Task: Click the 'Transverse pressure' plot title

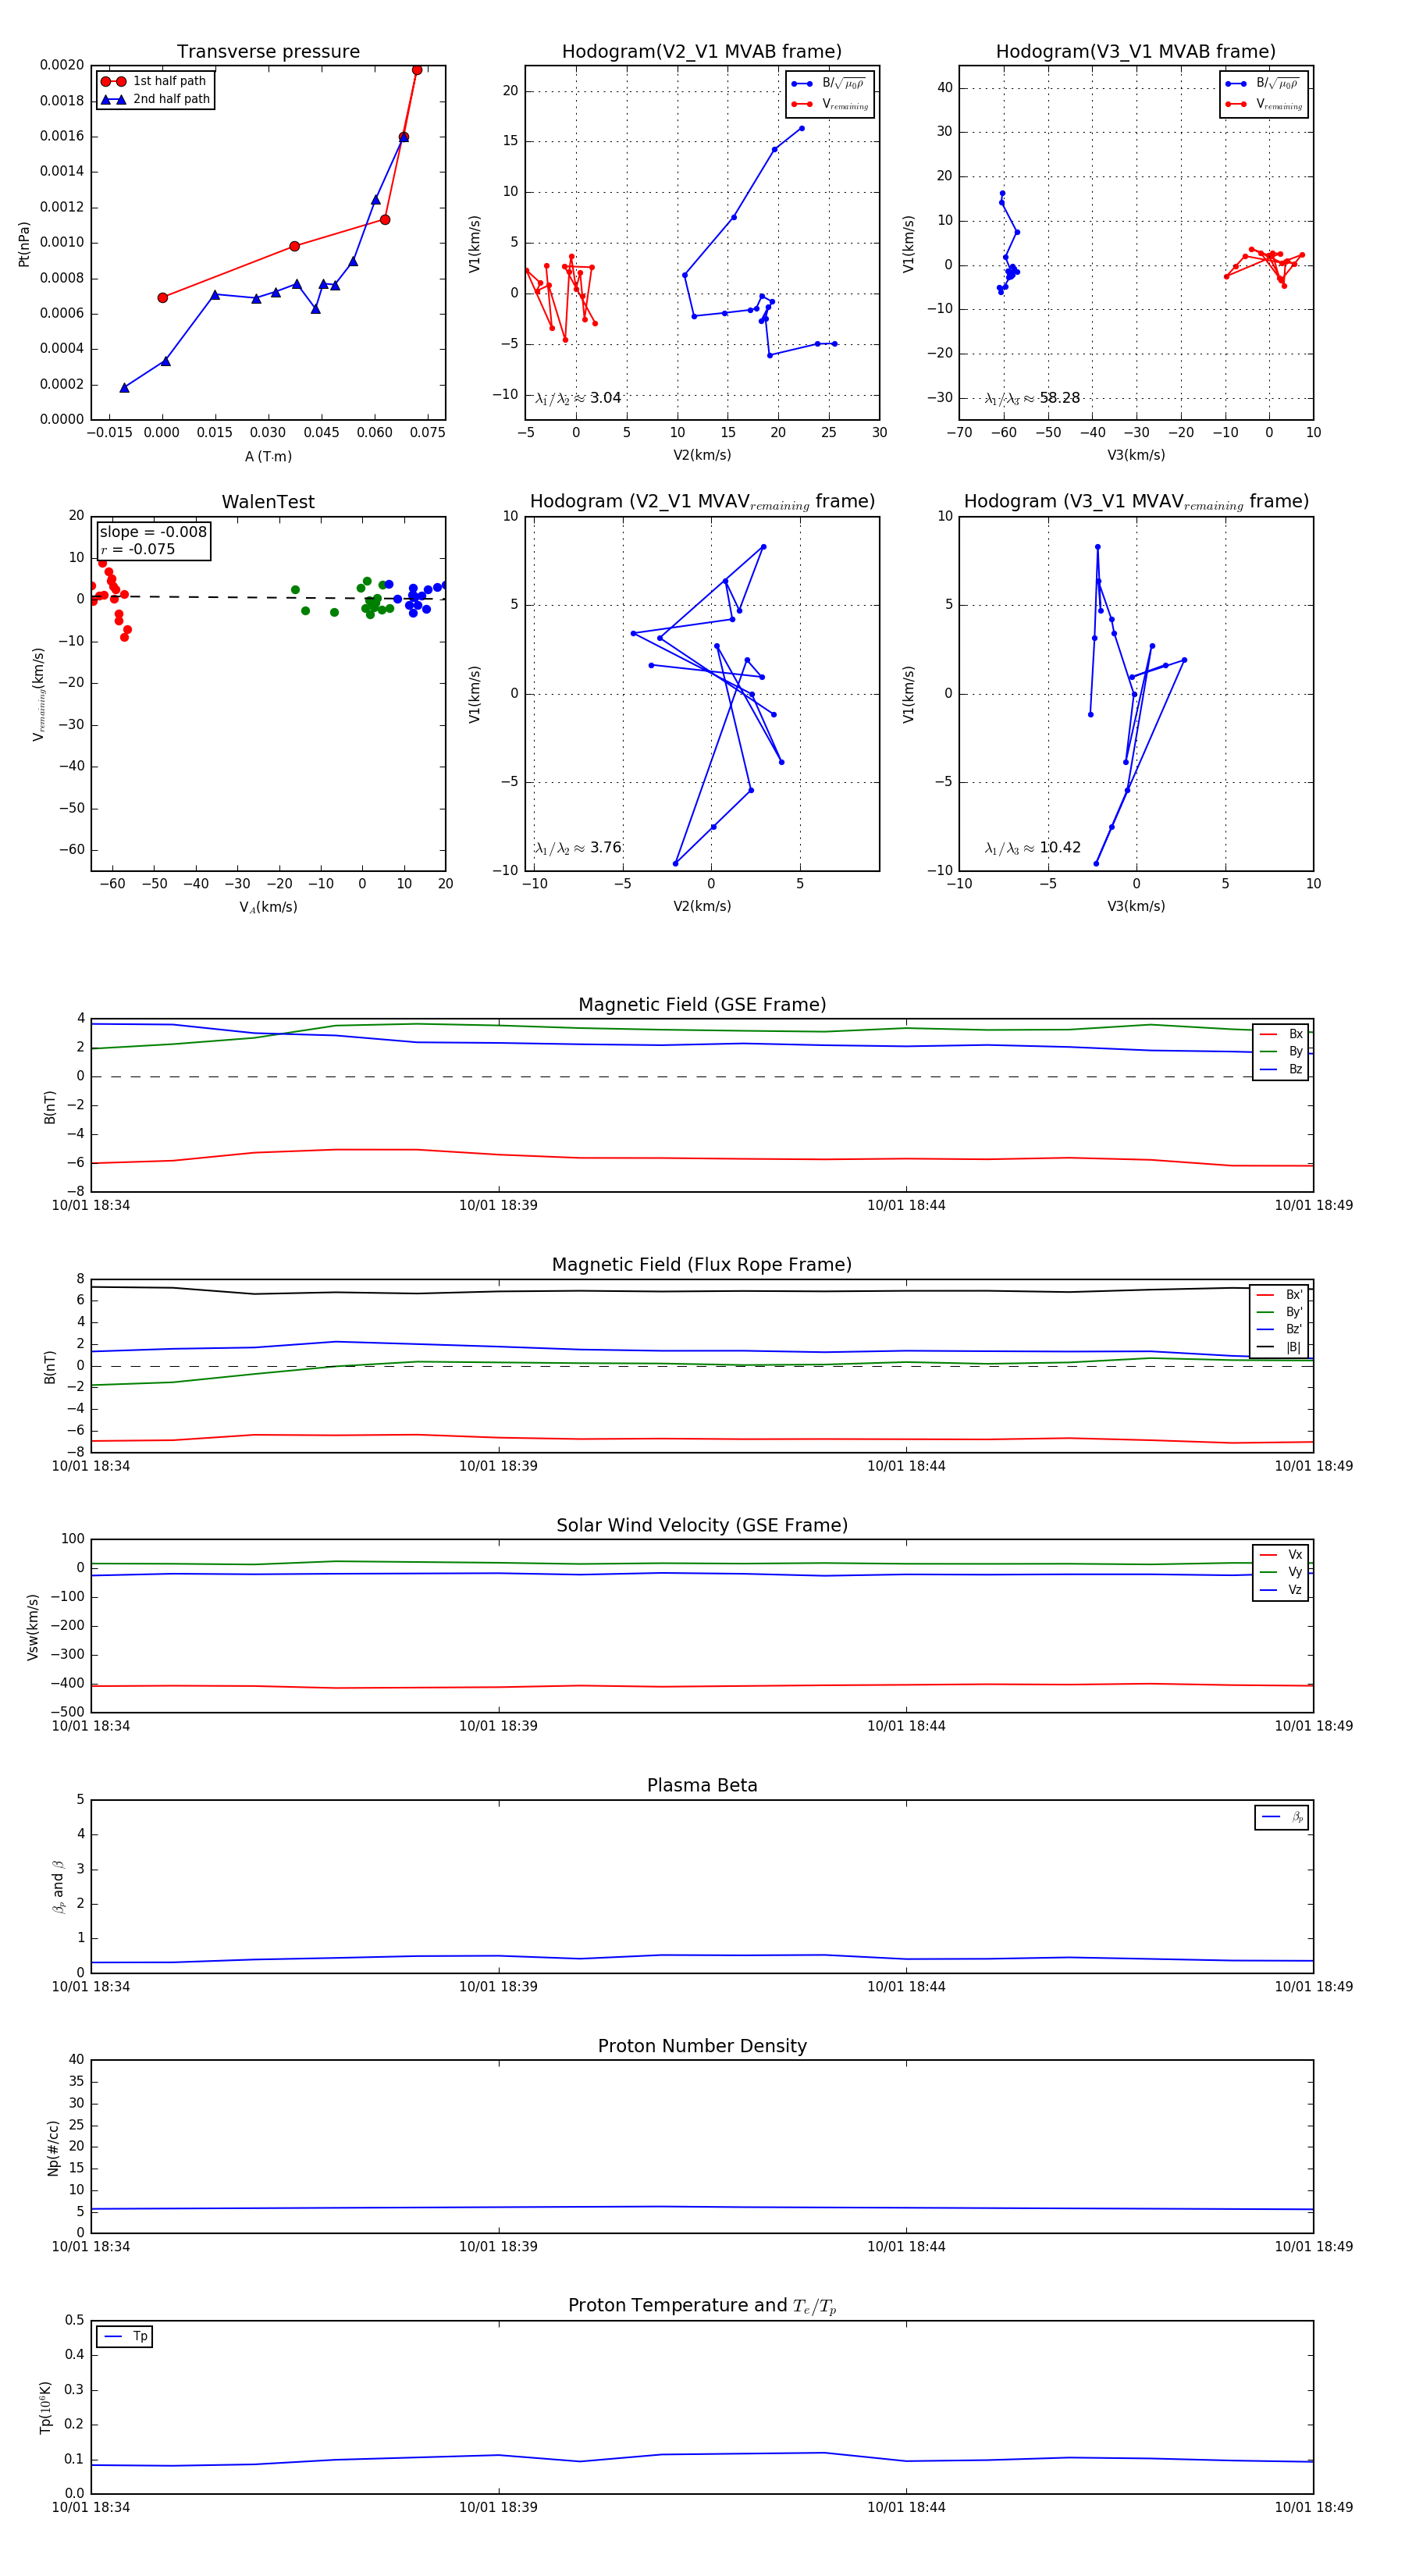Action: point(268,52)
